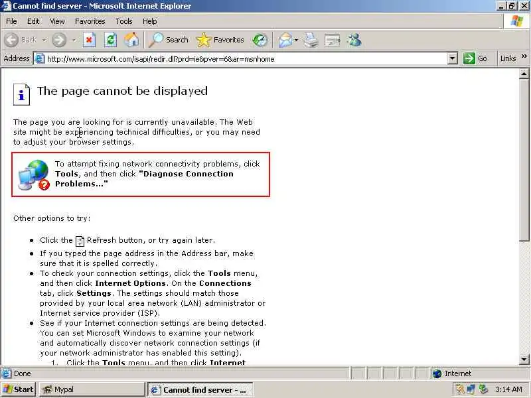Viewport: 531px width, 398px height.
Task: Click the vertical scrollbar up arrow
Action: click(x=524, y=74)
